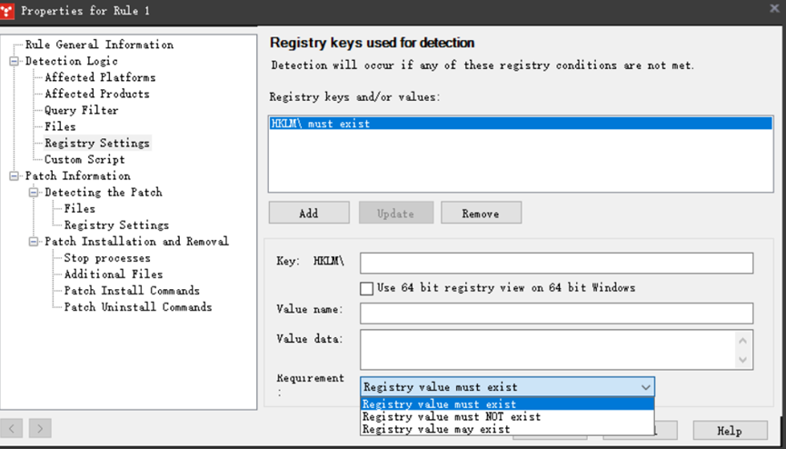Collapse the Detection Logic tree node
The height and width of the screenshot is (449, 786).
pyautogui.click(x=15, y=61)
